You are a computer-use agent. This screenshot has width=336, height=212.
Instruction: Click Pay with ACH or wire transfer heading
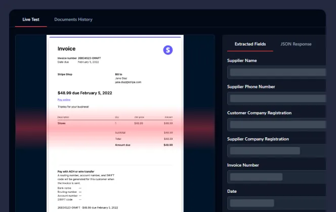[x=76, y=172]
